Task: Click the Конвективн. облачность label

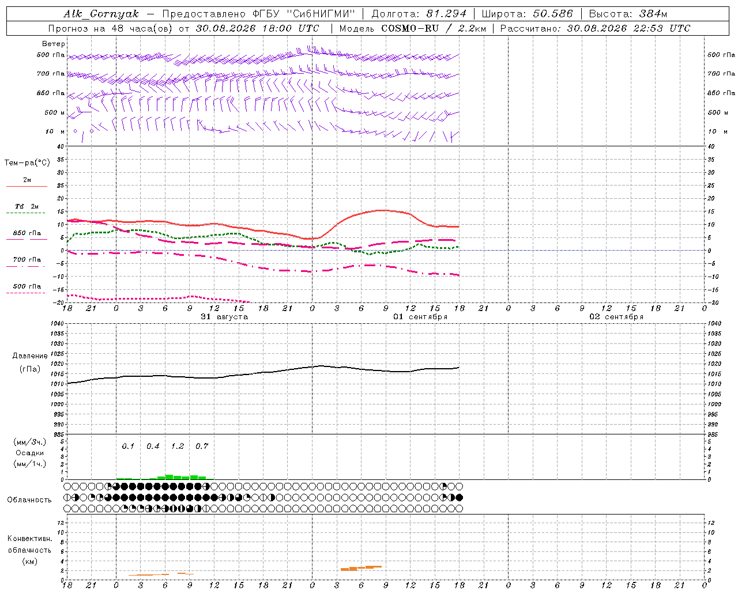Action: click(29, 550)
